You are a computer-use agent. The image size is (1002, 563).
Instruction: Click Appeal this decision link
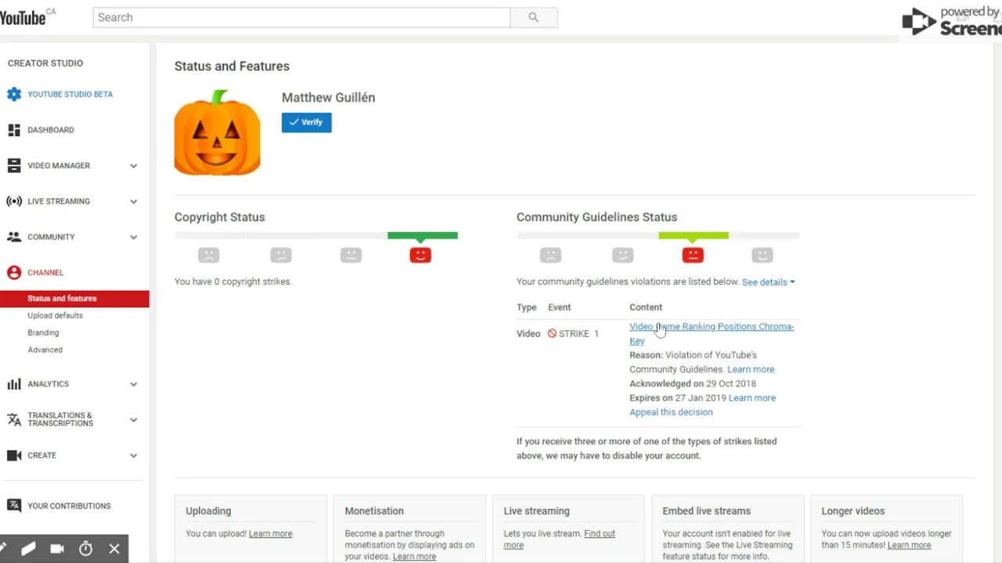coord(671,412)
